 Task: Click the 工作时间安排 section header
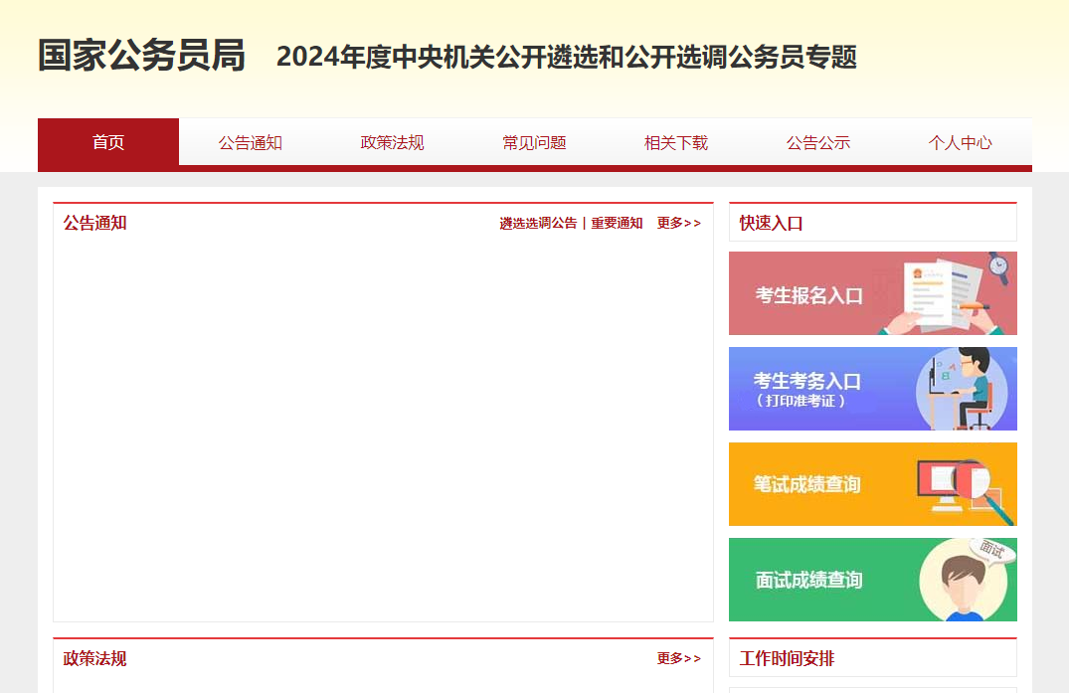(787, 658)
